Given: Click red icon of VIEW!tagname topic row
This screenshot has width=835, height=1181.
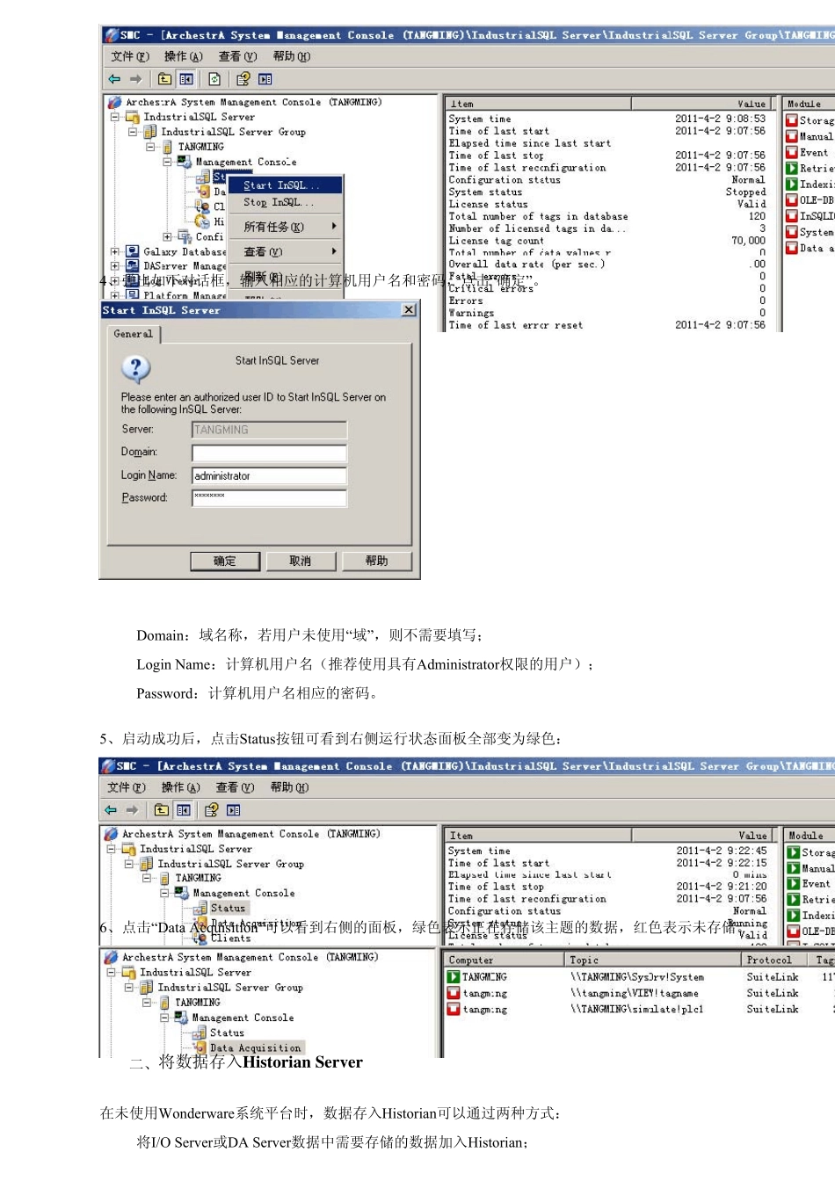Looking at the screenshot, I should click(x=454, y=993).
